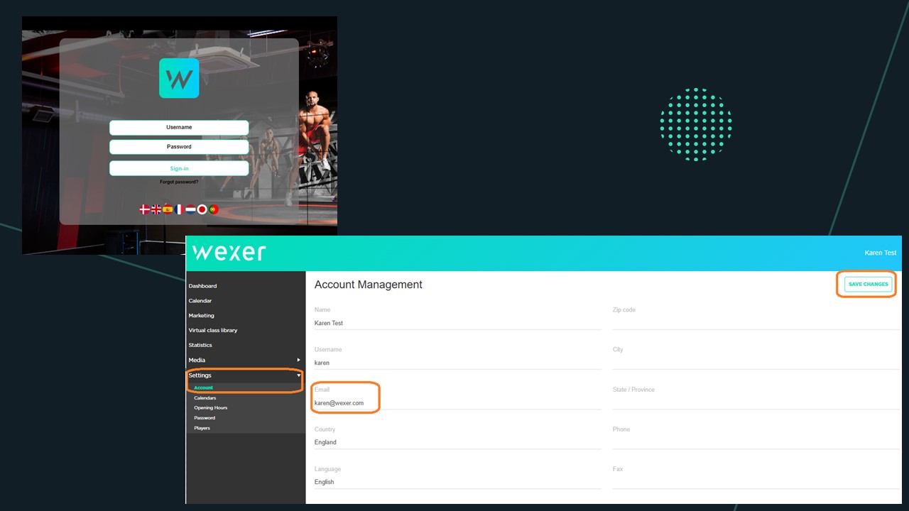Expand the Media submenu arrow
The width and height of the screenshot is (909, 511).
[x=298, y=361]
